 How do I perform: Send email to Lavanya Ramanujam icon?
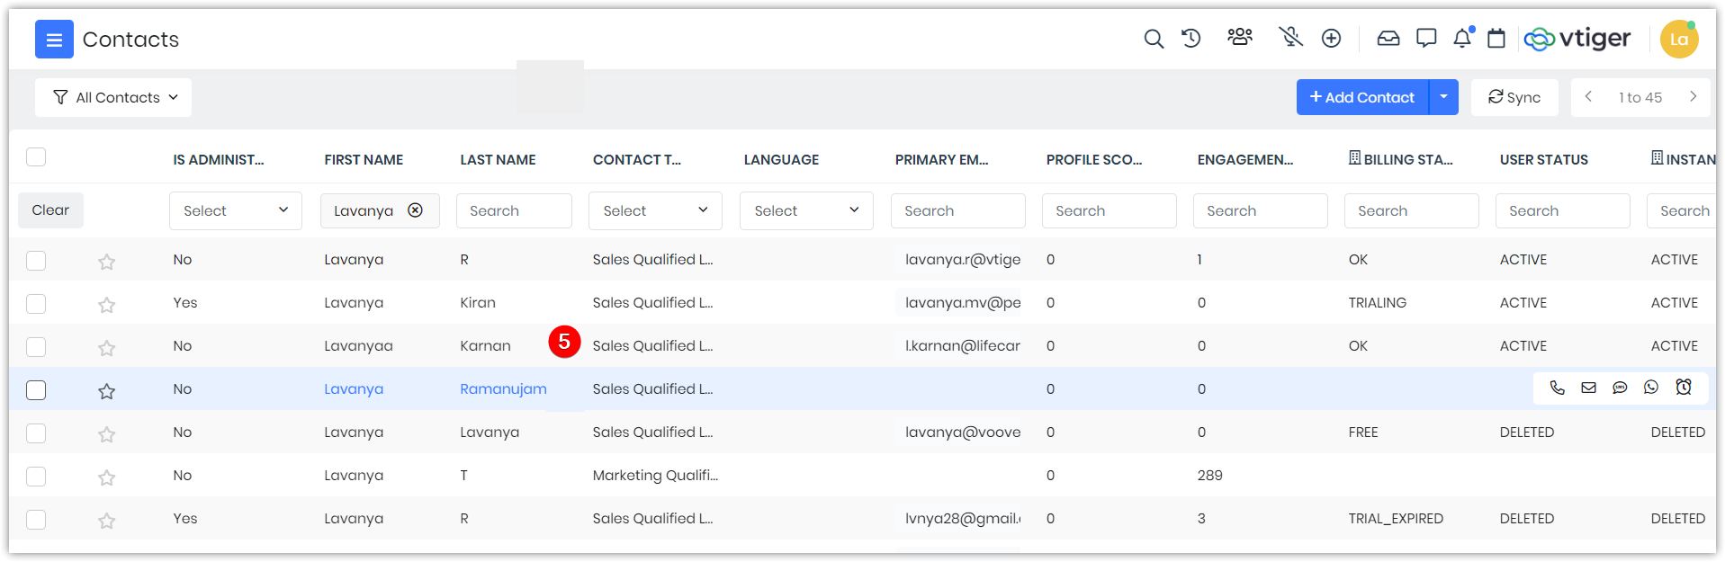click(1589, 388)
